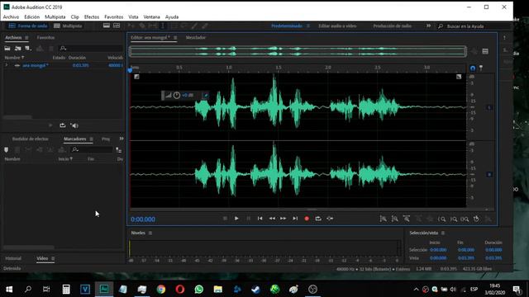Click current time display 0:00.000
This screenshot has height=297, width=529.
tap(143, 219)
